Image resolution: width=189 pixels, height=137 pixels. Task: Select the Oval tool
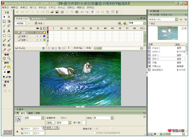pos(4,36)
